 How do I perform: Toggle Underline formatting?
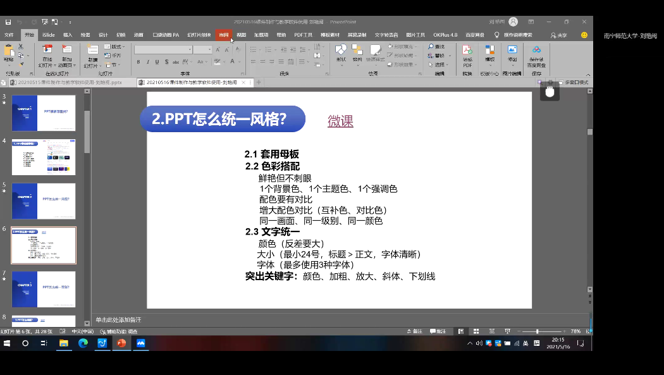pyautogui.click(x=157, y=62)
